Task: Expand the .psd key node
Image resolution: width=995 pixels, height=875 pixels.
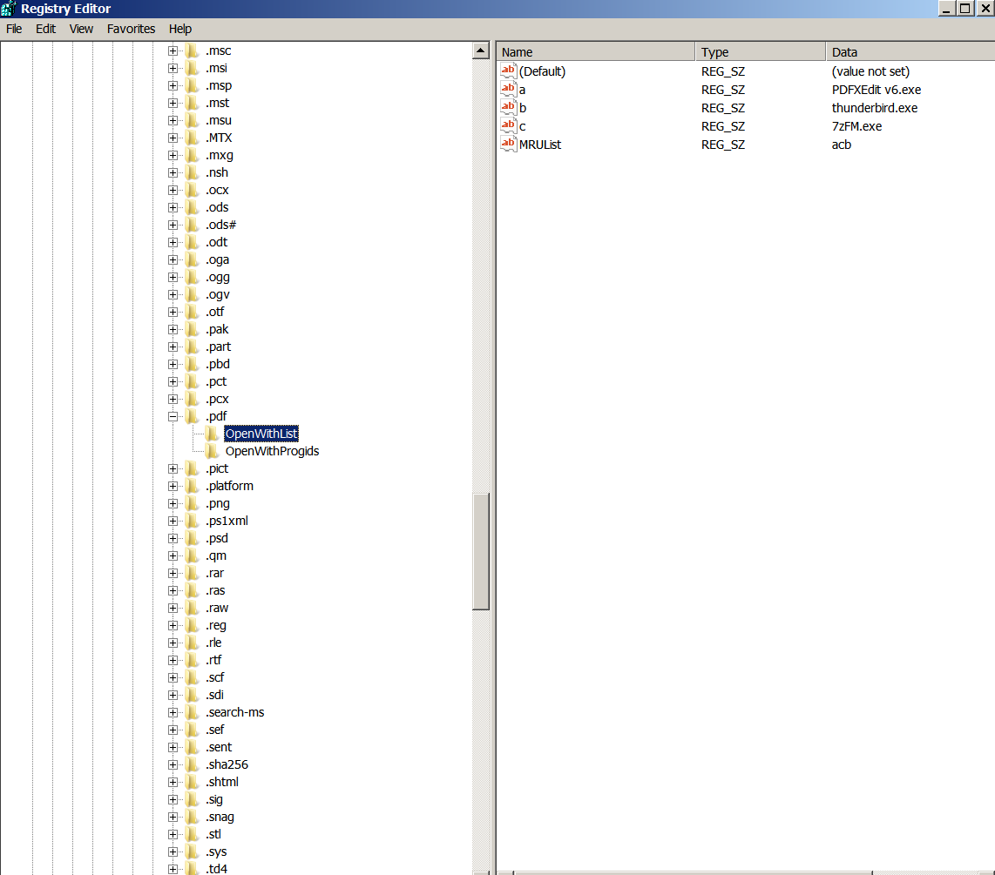Action: coord(173,538)
